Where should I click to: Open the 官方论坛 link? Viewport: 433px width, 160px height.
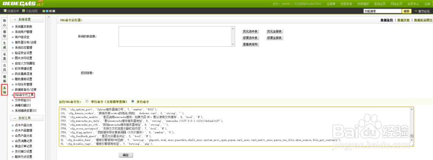(x=424, y=11)
